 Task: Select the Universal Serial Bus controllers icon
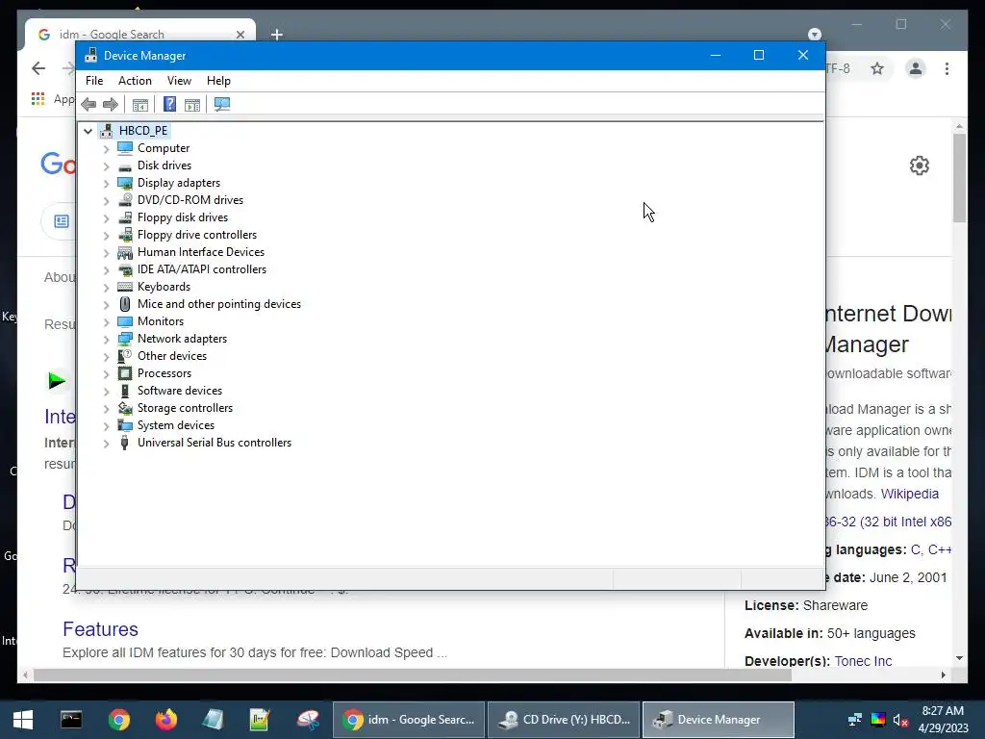click(x=125, y=443)
